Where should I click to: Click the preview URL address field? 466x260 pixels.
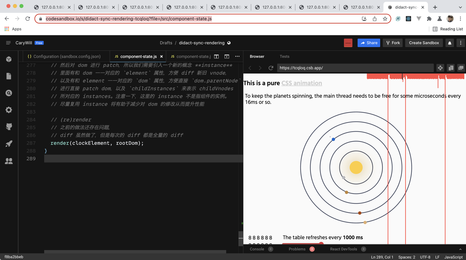[355, 68]
